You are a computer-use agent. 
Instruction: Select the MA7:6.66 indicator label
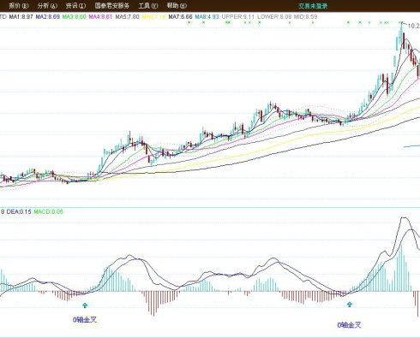tap(180, 17)
